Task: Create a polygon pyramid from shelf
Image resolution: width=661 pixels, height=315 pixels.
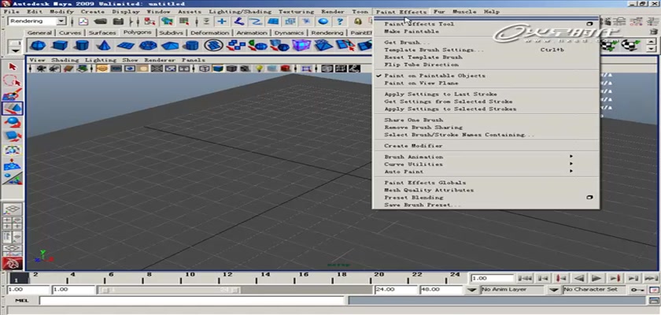Action: point(170,45)
